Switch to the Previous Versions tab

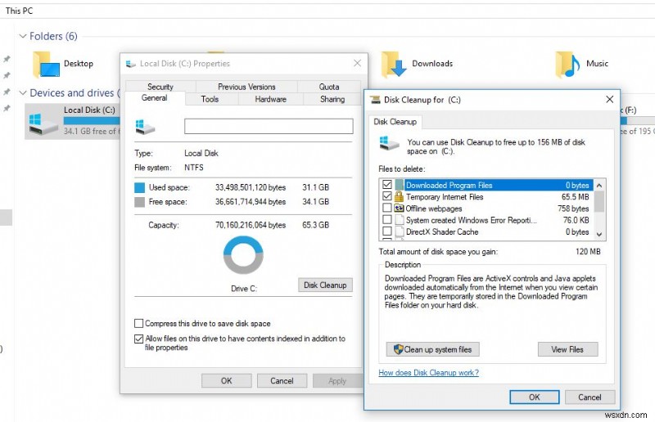coord(246,87)
